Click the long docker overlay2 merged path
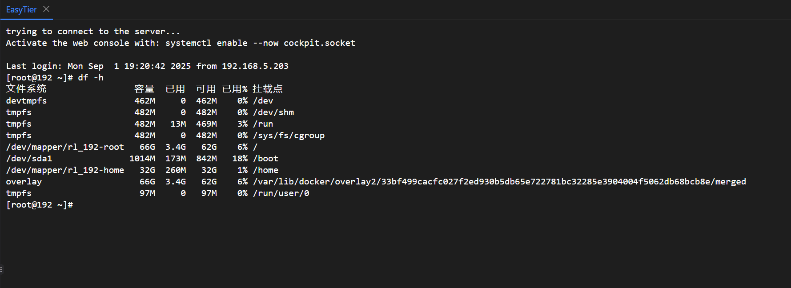The width and height of the screenshot is (791, 288). tap(499, 182)
